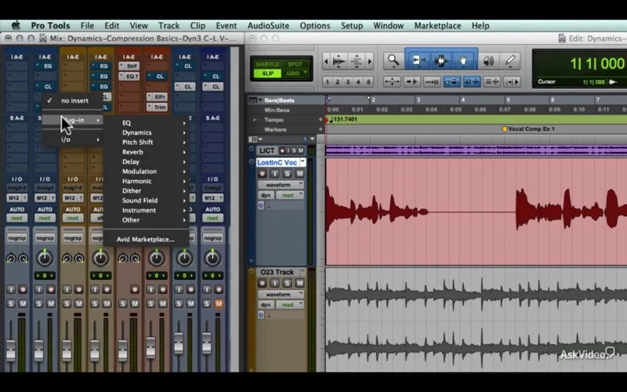Select the Pencil tool

(510, 61)
